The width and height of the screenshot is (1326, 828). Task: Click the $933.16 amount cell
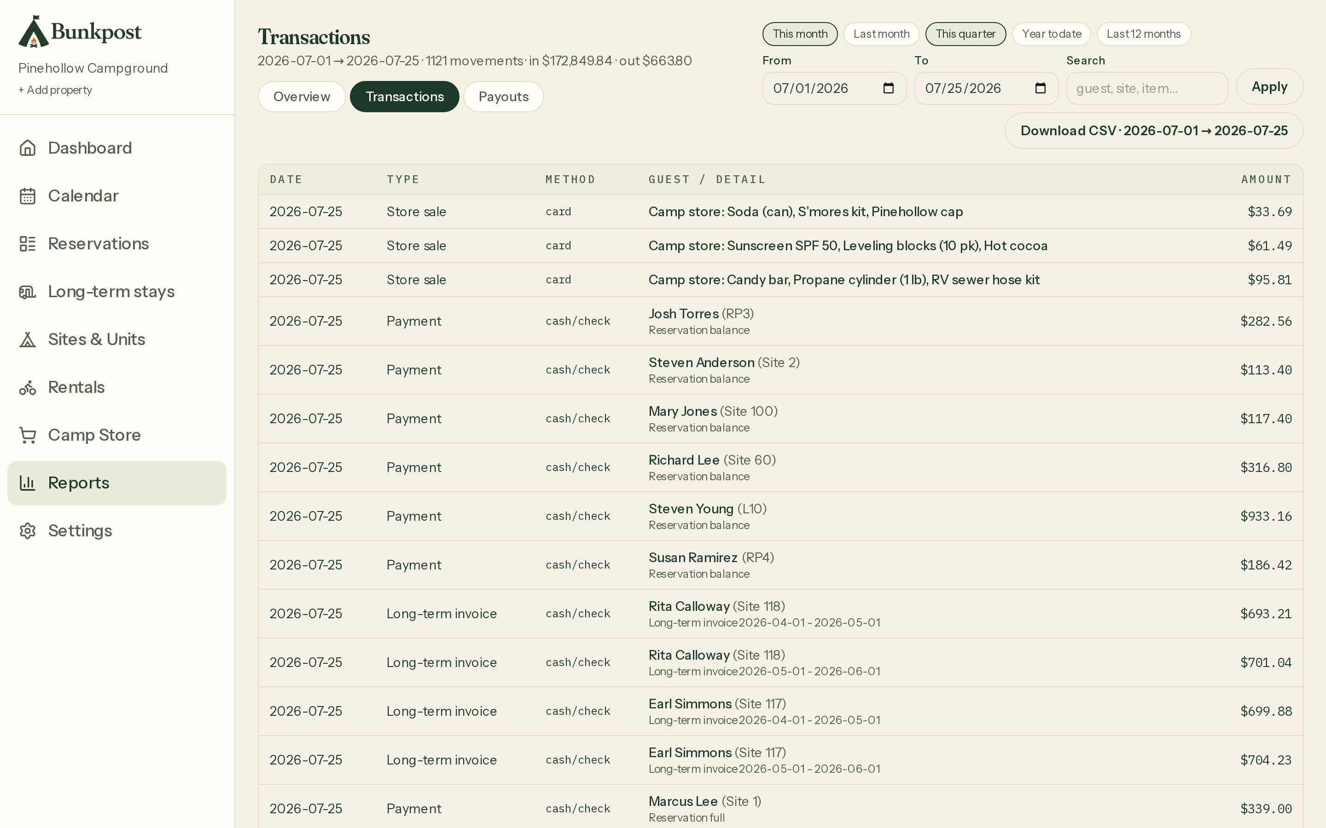(1266, 517)
